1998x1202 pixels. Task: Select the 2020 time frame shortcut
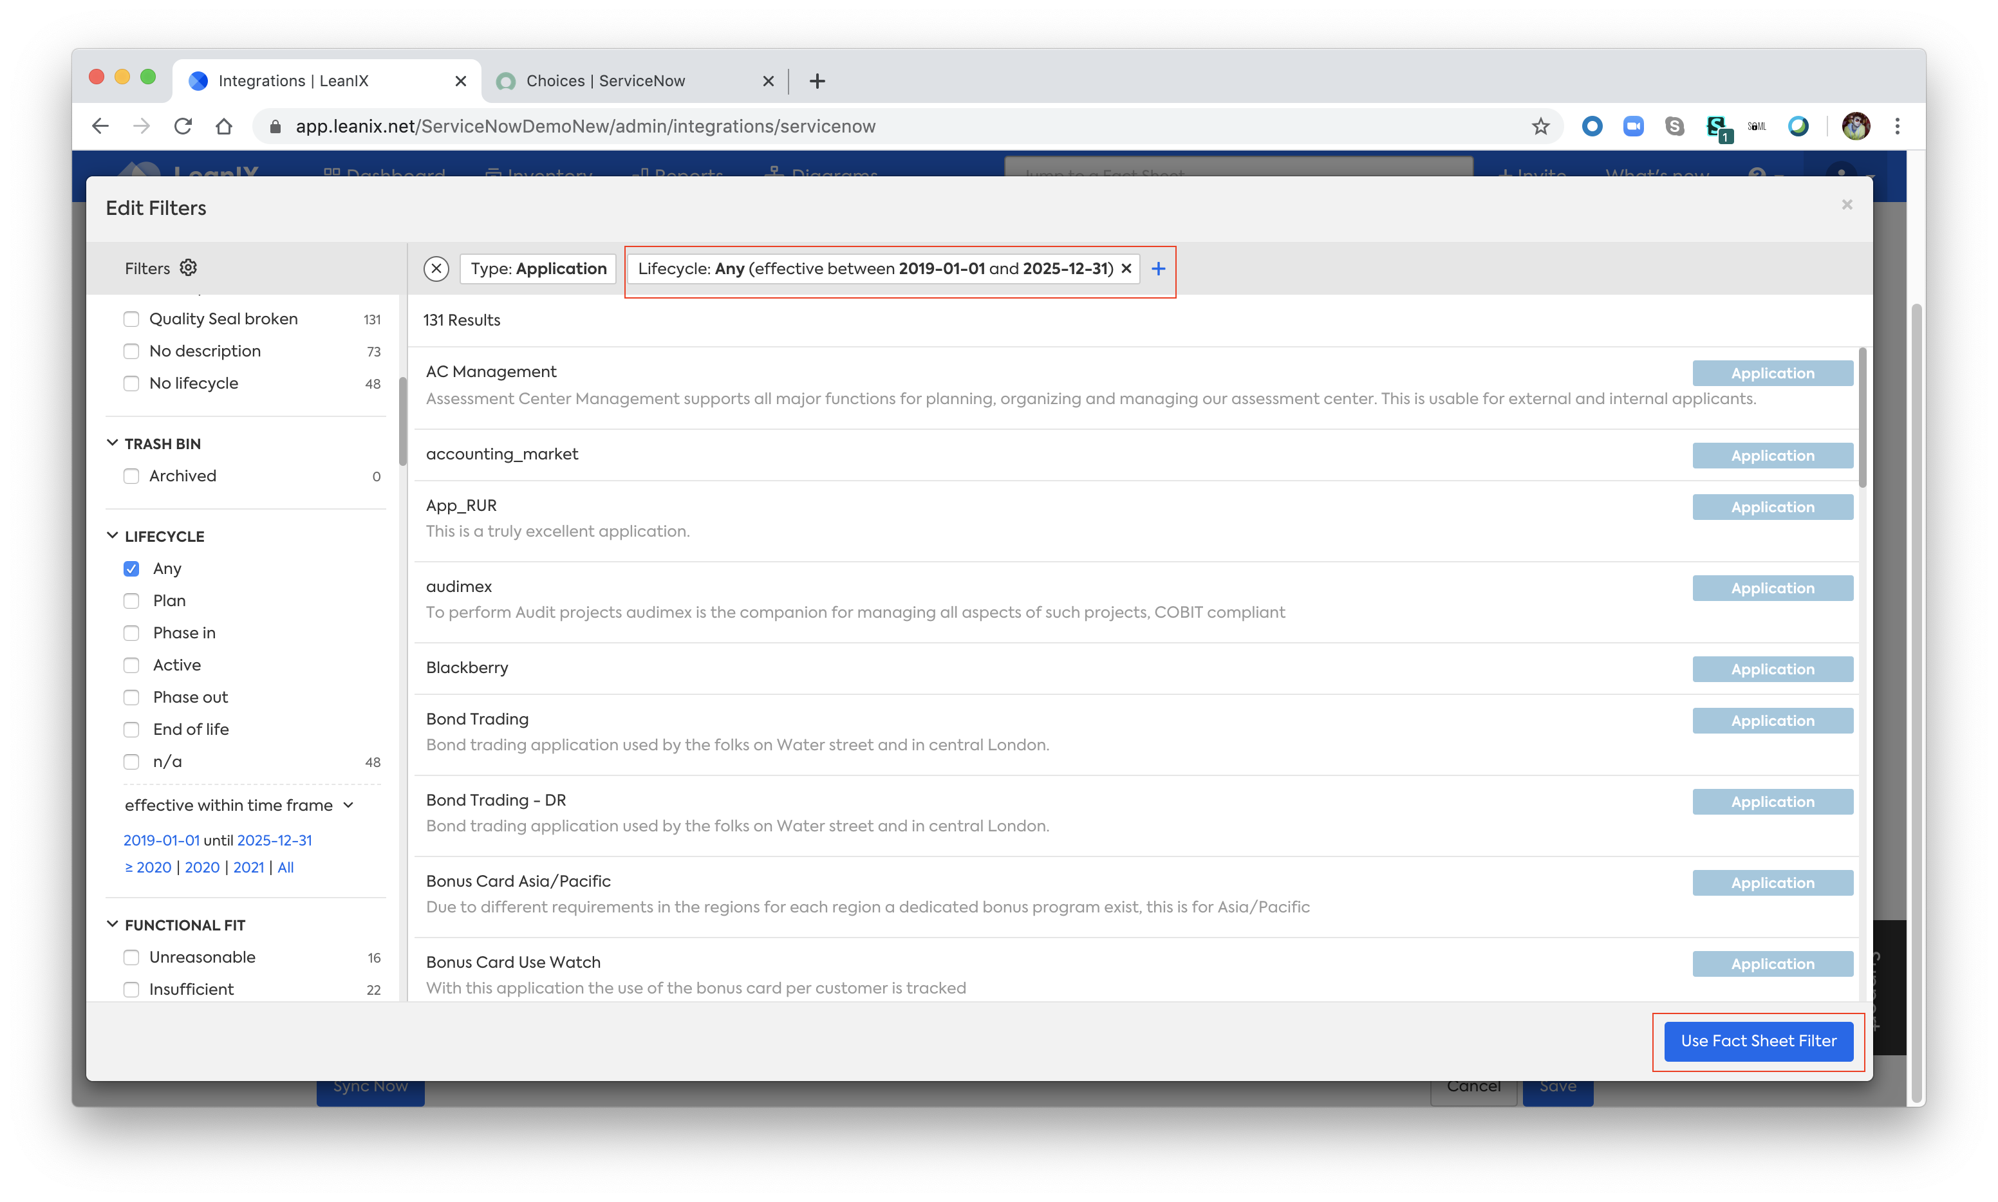(x=203, y=867)
